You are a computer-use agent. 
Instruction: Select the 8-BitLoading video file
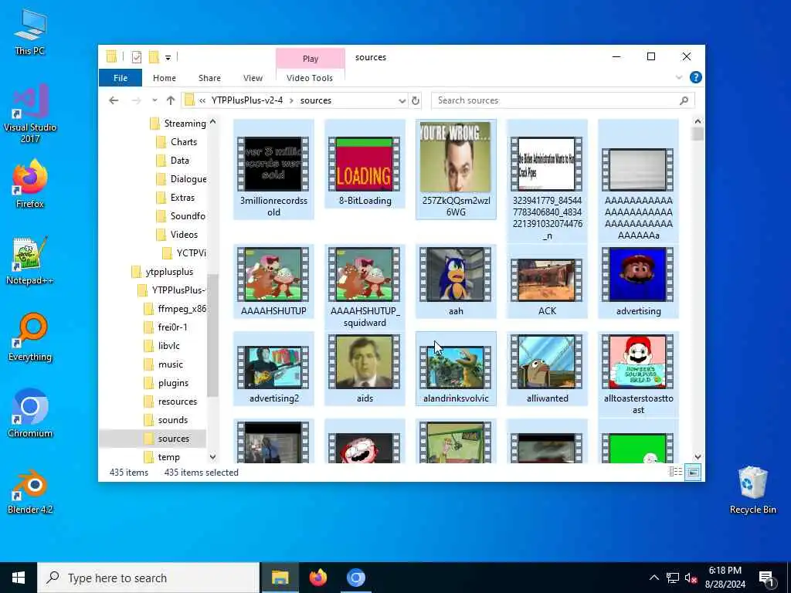click(365, 164)
